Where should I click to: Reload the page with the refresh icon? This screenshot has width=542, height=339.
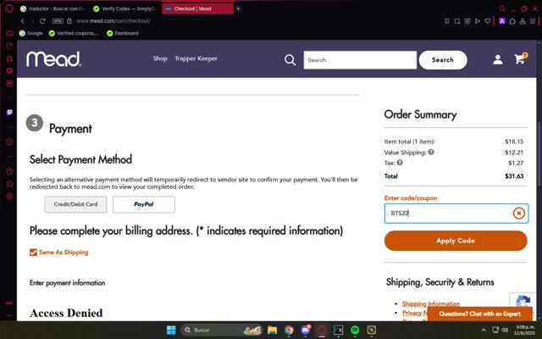[x=42, y=21]
